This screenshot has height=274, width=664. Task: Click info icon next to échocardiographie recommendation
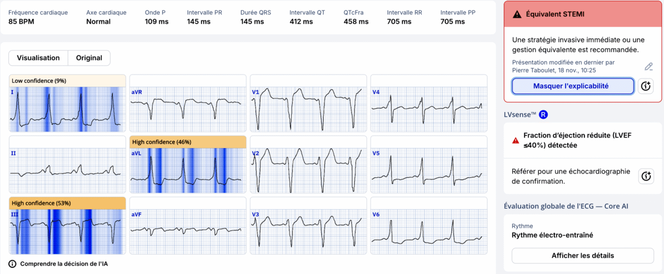point(646,176)
